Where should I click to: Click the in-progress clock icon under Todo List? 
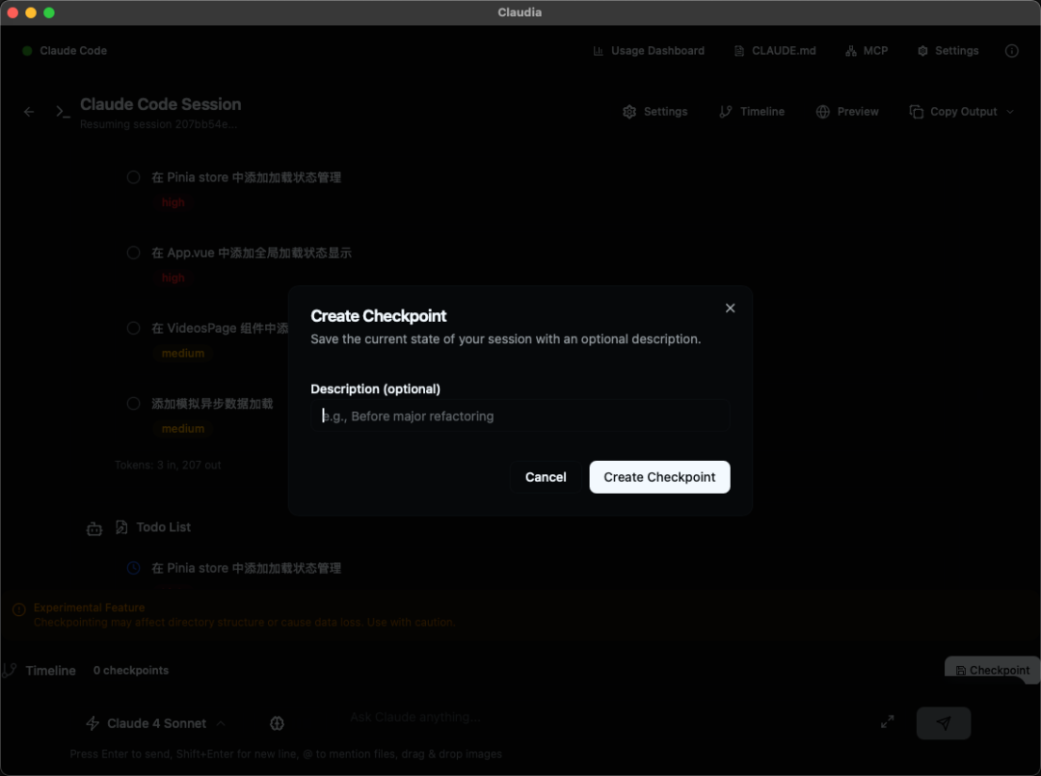click(x=133, y=568)
